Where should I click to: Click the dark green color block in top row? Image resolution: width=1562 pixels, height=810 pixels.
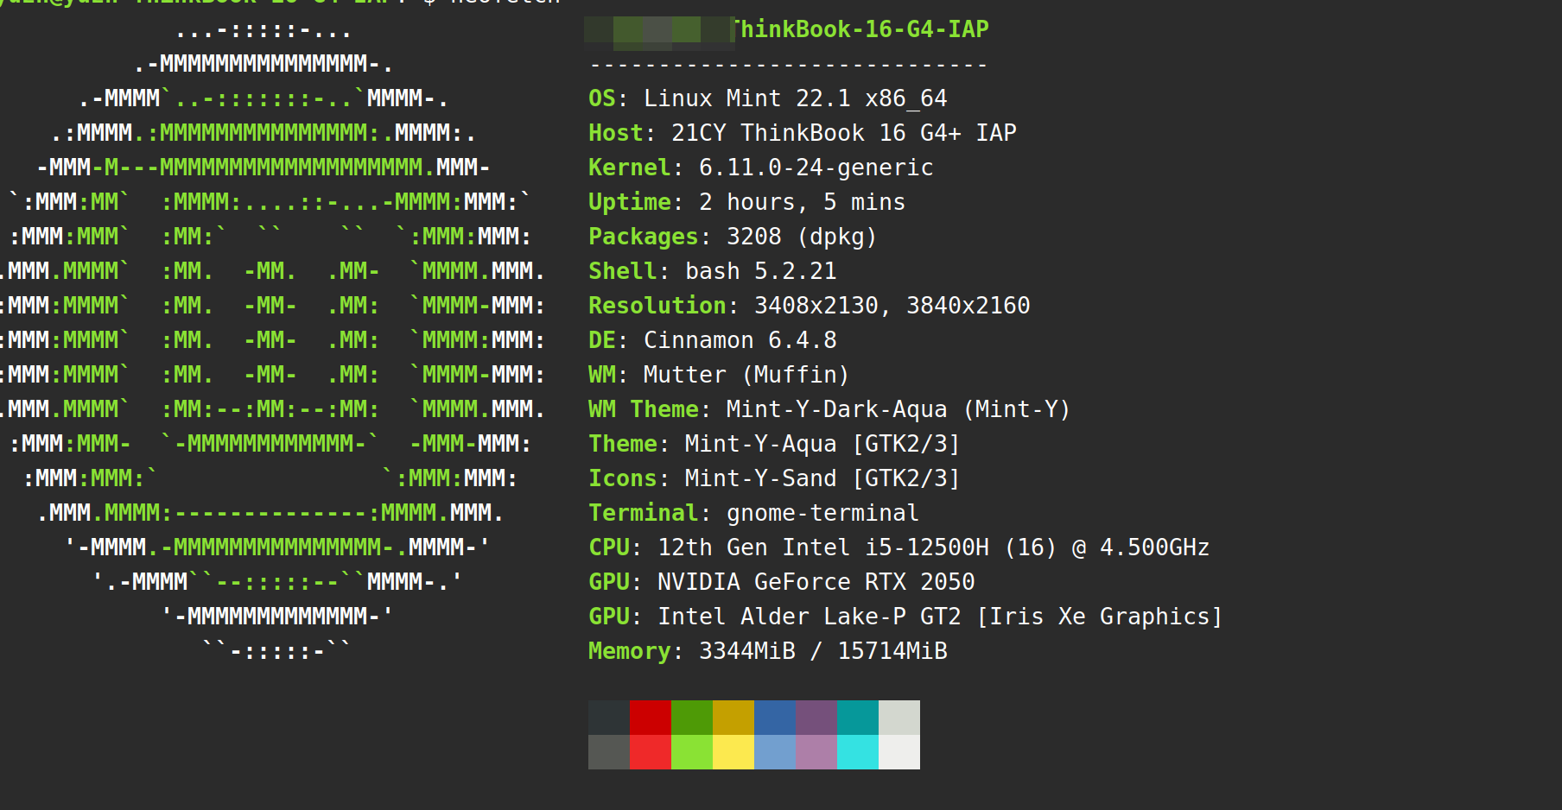point(692,718)
